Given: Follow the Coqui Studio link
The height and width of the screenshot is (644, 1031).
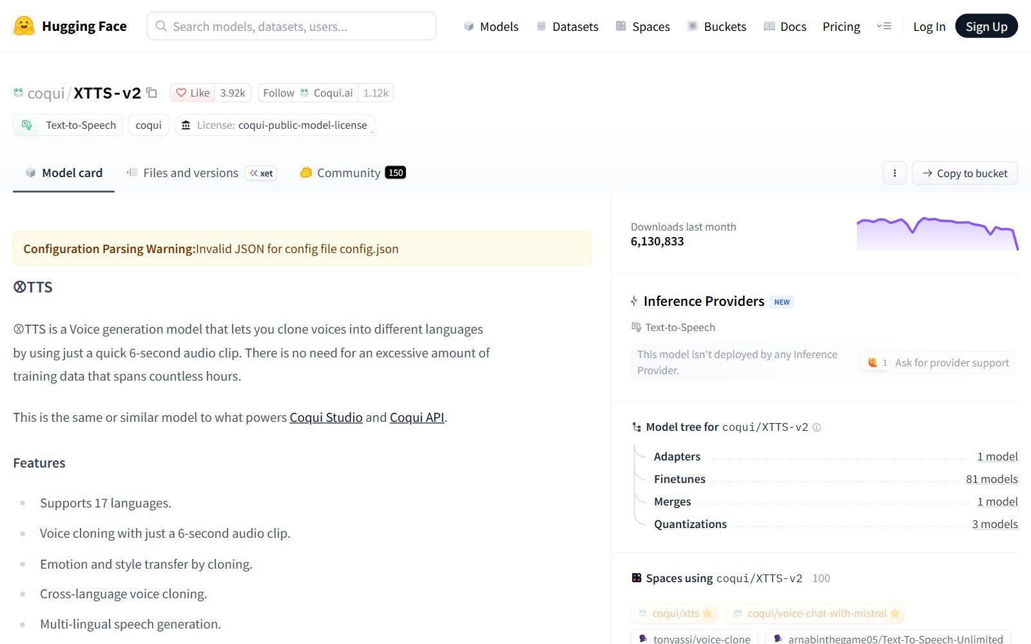Looking at the screenshot, I should pyautogui.click(x=326, y=417).
